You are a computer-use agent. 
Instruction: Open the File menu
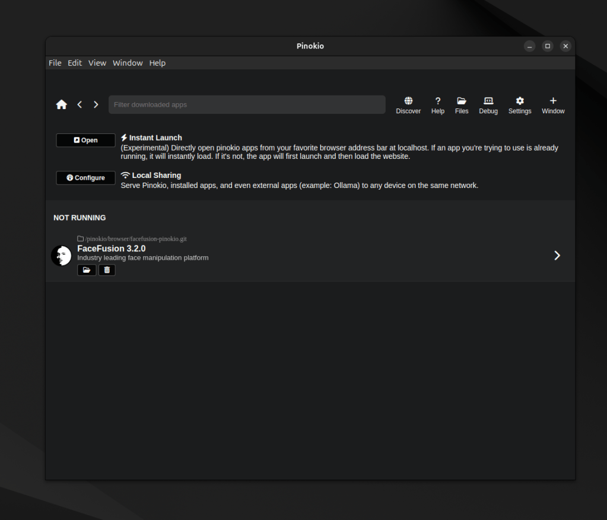click(55, 63)
